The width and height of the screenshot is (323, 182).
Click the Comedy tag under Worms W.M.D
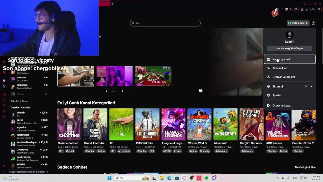[x=205, y=151]
